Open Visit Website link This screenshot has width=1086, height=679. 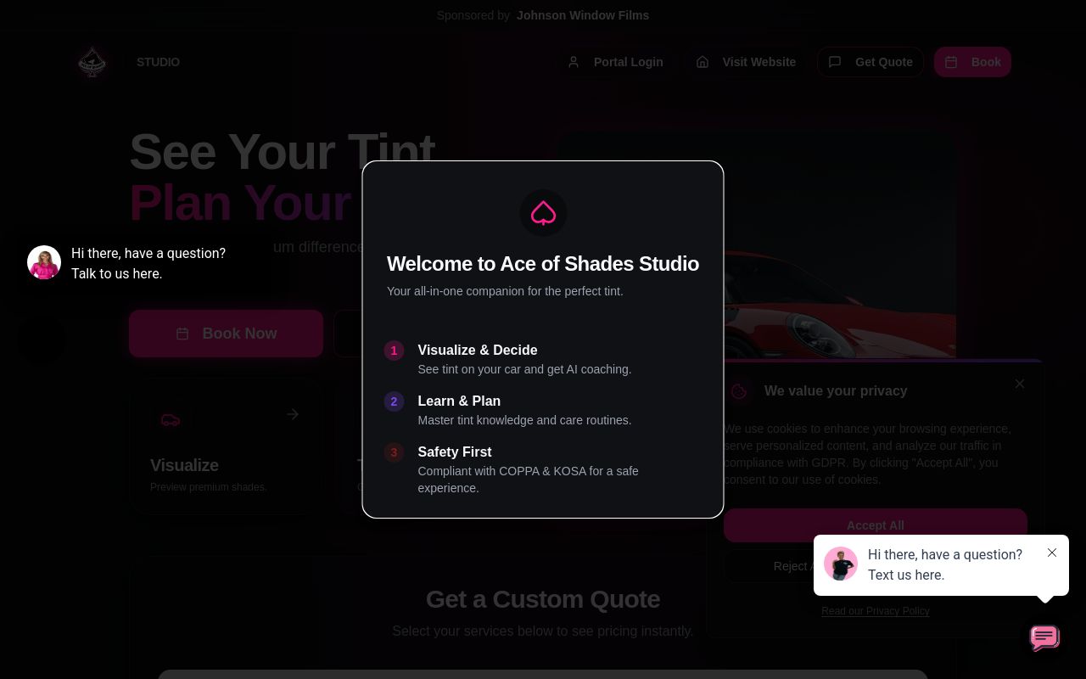coord(747,62)
